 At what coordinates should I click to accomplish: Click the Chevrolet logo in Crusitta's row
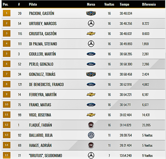point(91,33)
